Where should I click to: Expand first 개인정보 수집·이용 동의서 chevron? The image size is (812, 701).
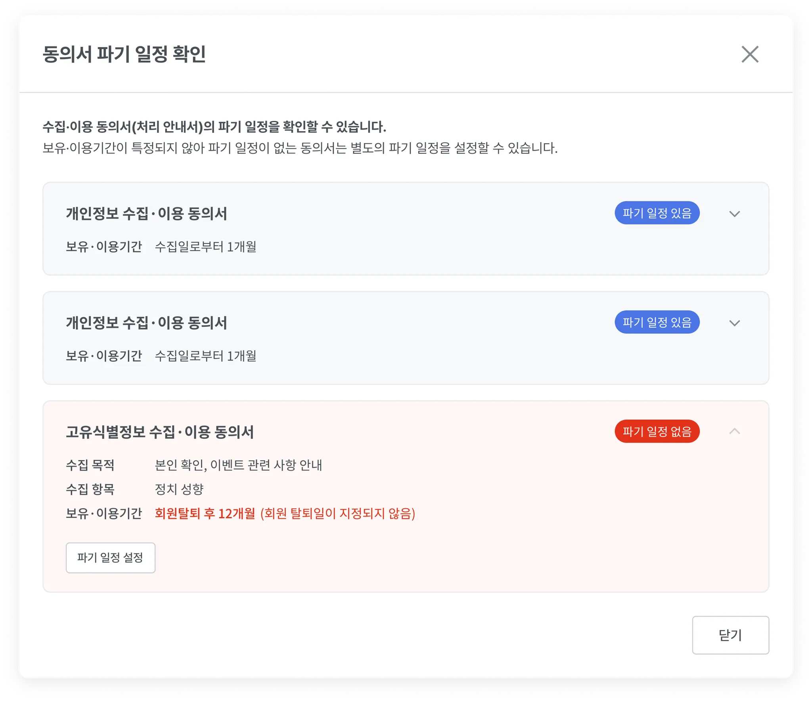point(734,214)
